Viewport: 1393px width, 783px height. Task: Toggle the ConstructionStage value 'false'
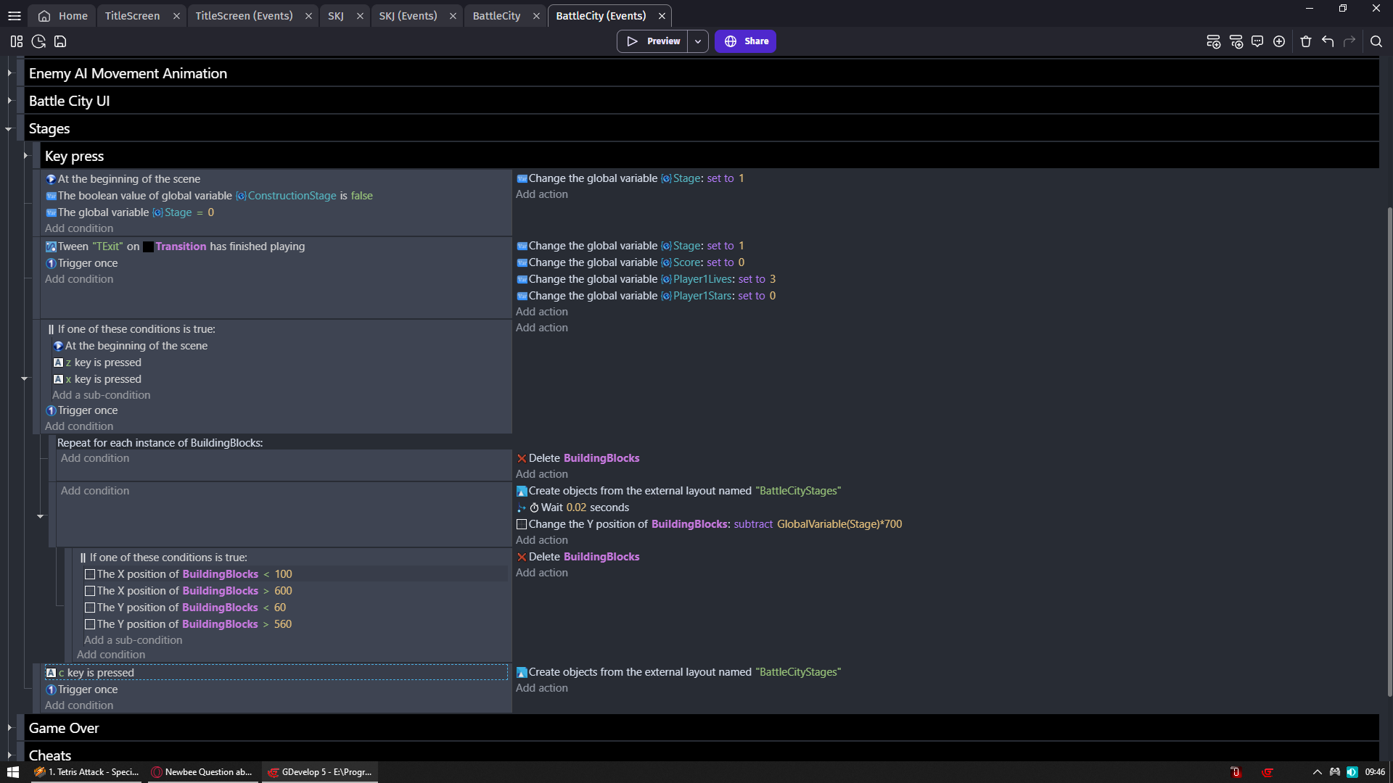coord(361,196)
